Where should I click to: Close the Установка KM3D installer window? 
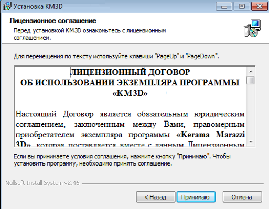[260, 7]
